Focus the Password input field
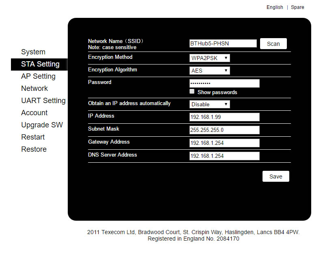 pos(224,83)
